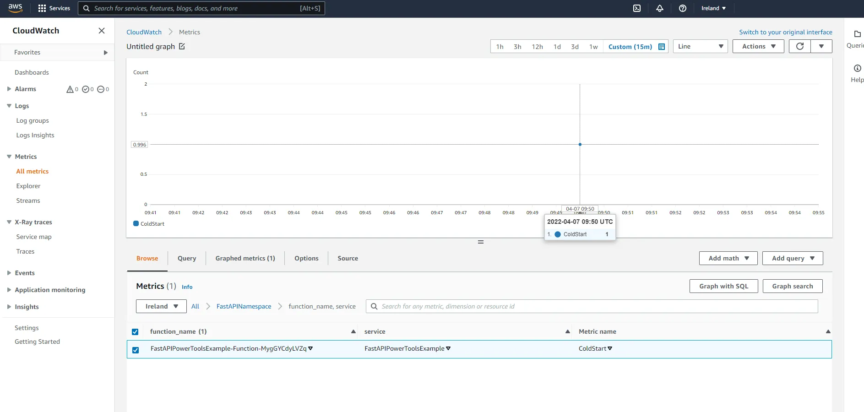Viewport: 864px width, 412px height.
Task: Open CloudShell from the top navigation bar
Action: [636, 8]
